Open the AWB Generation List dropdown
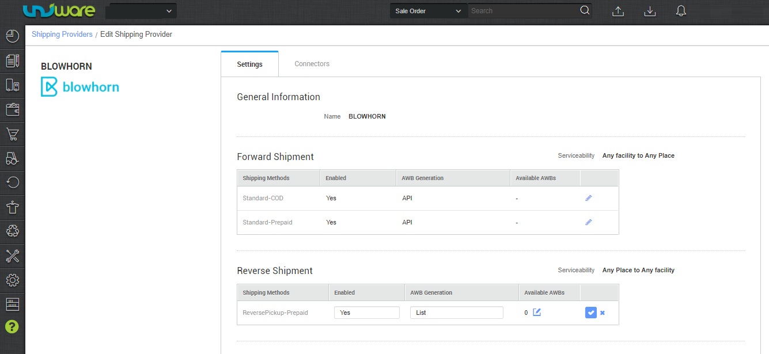The image size is (769, 354). pos(456,313)
